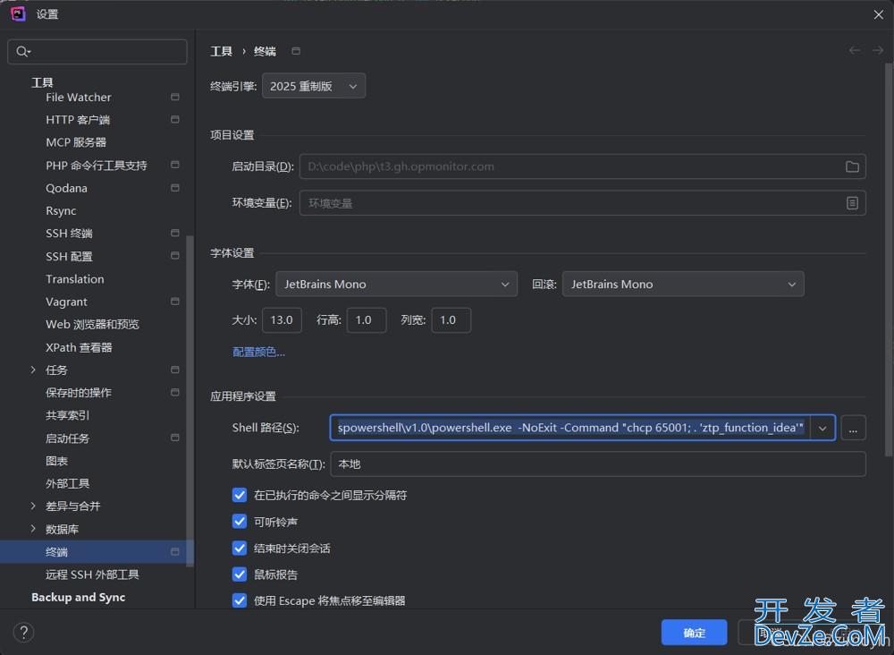
Task: Open 远程 SSH 外部工具 page
Action: (x=92, y=574)
